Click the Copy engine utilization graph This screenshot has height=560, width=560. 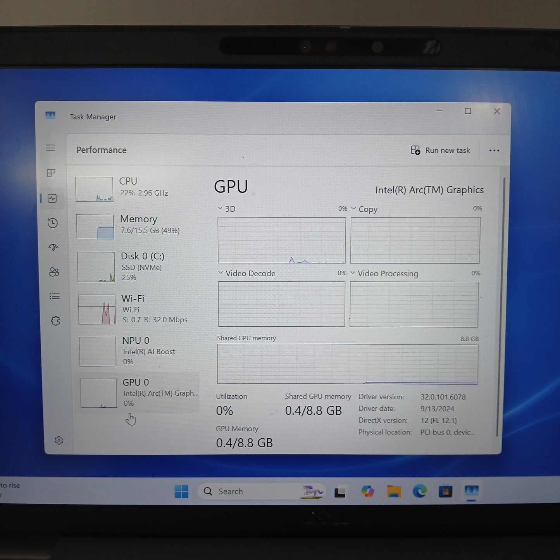click(x=415, y=240)
